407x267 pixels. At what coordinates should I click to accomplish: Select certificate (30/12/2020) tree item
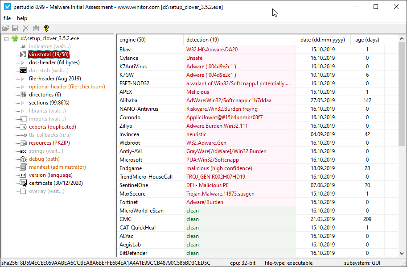click(56, 184)
